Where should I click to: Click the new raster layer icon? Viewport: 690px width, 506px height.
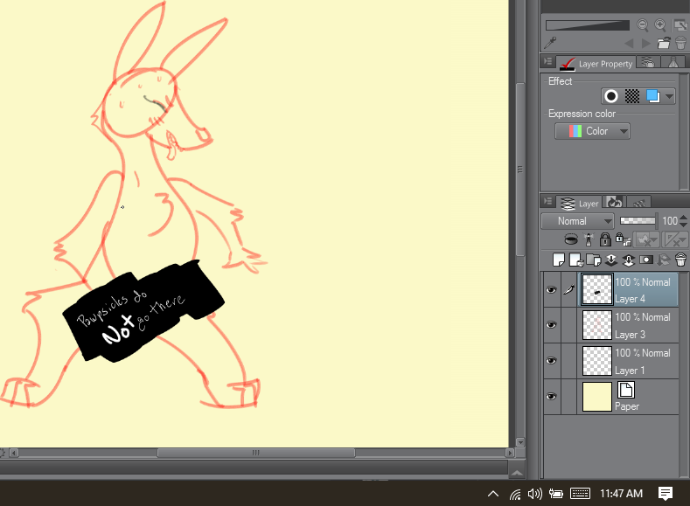559,260
